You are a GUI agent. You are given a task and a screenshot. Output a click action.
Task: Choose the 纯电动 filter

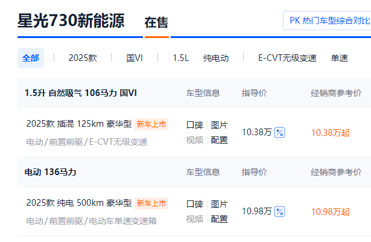(x=216, y=58)
